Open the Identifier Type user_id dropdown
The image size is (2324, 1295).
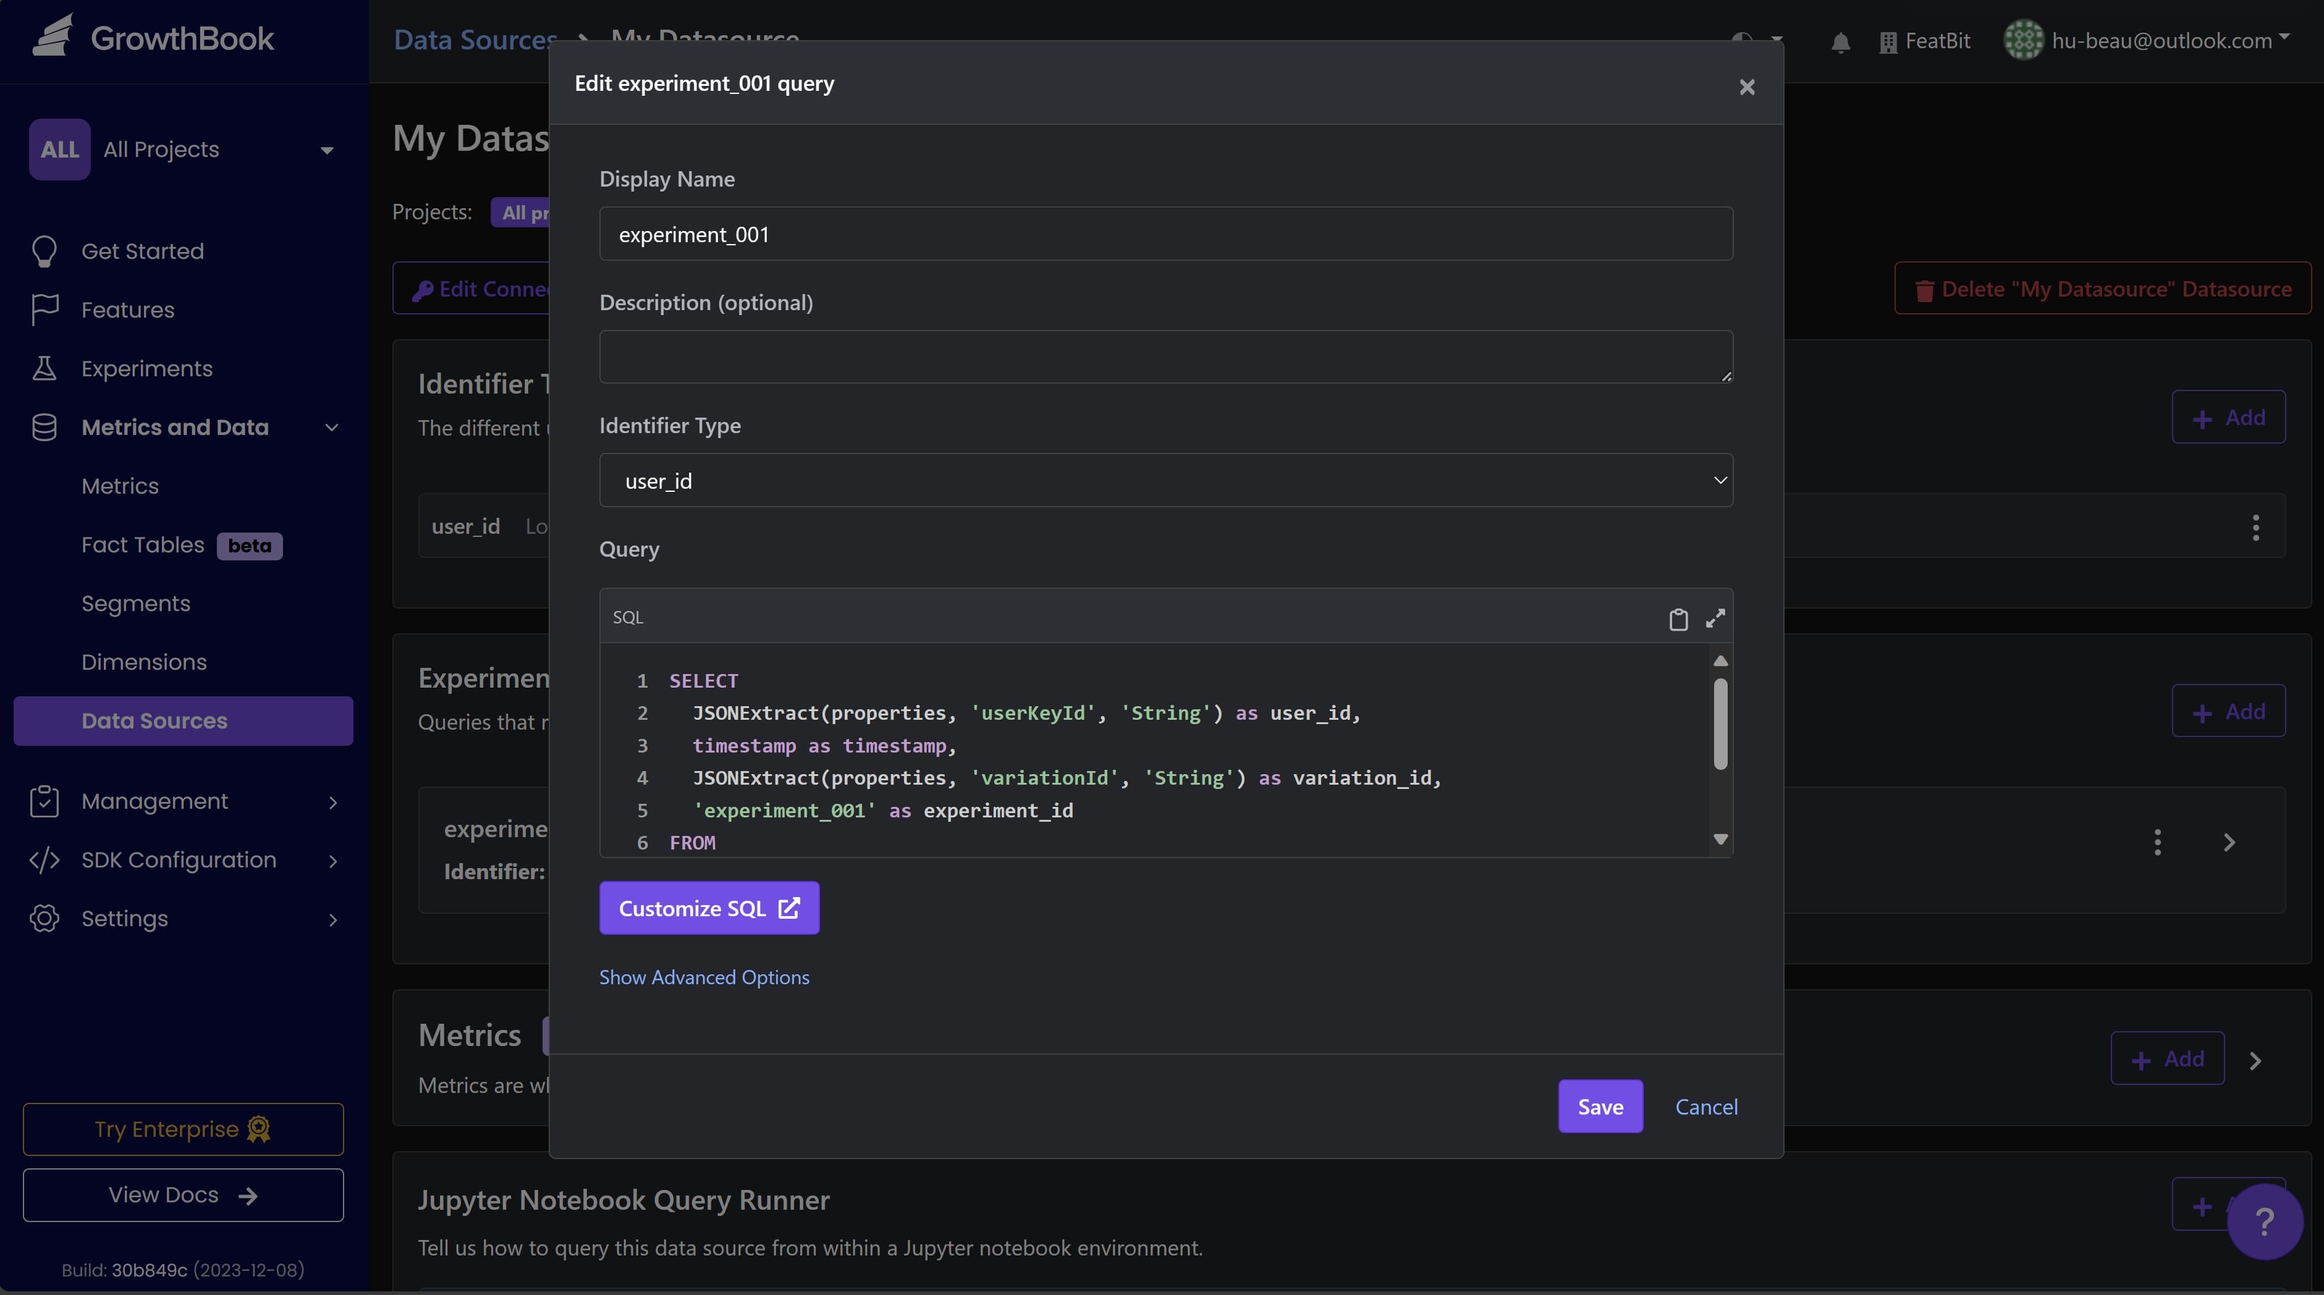(1165, 481)
